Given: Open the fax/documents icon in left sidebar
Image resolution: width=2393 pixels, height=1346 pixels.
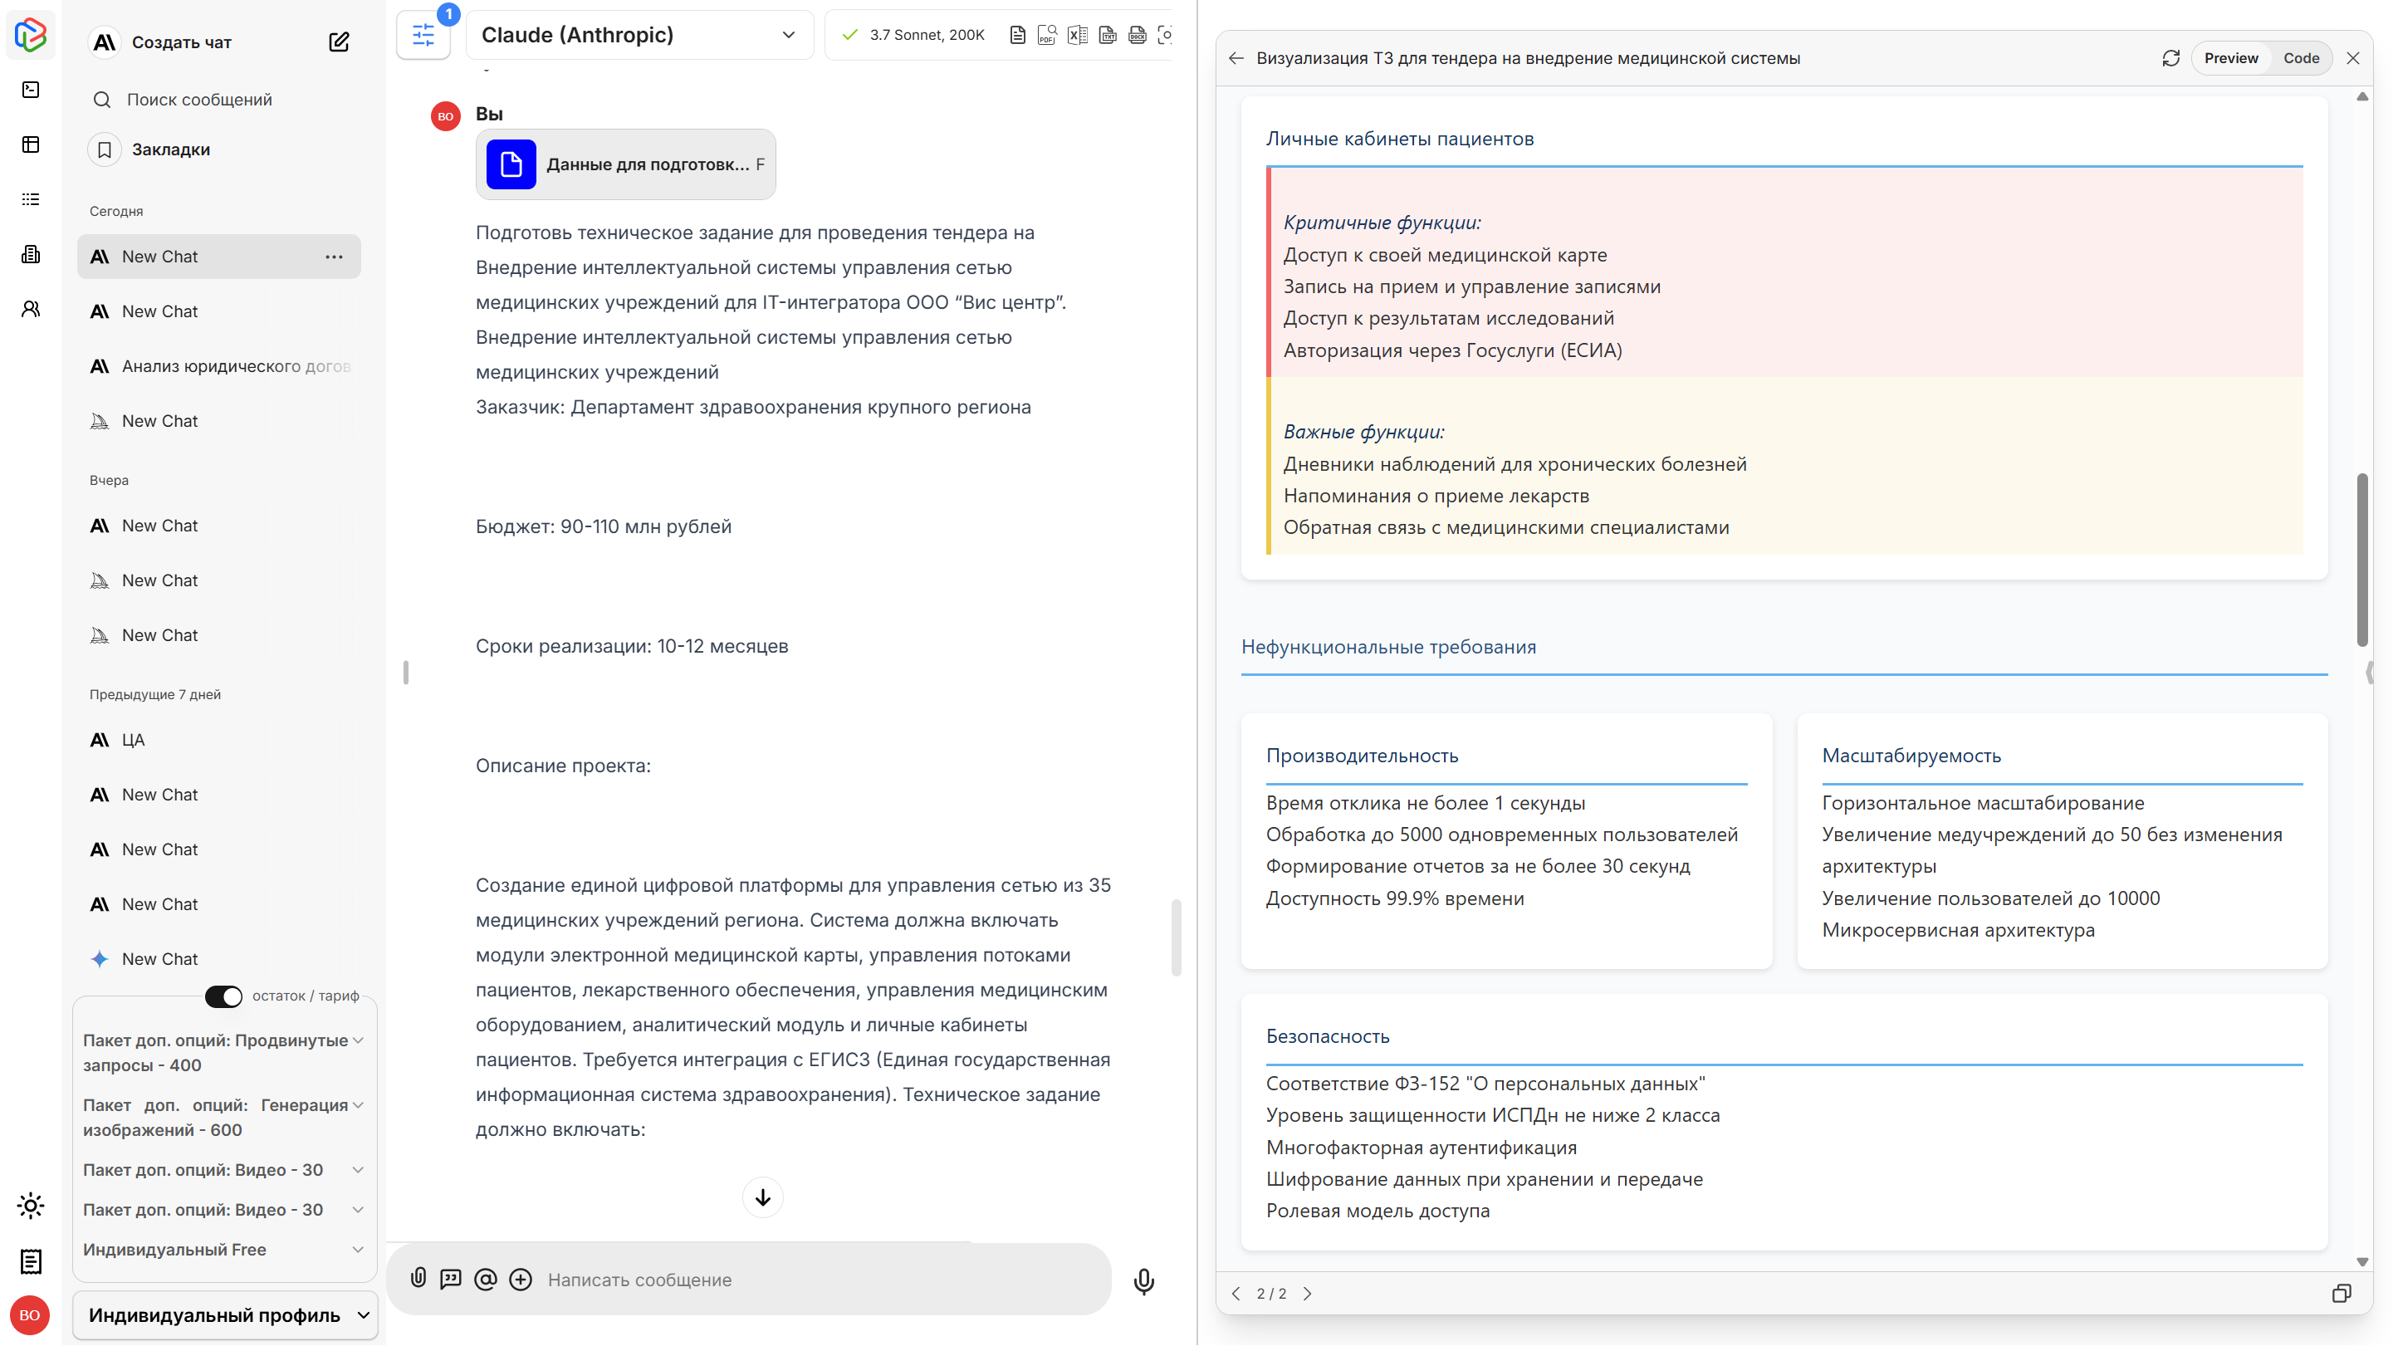Looking at the screenshot, I should 31,253.
